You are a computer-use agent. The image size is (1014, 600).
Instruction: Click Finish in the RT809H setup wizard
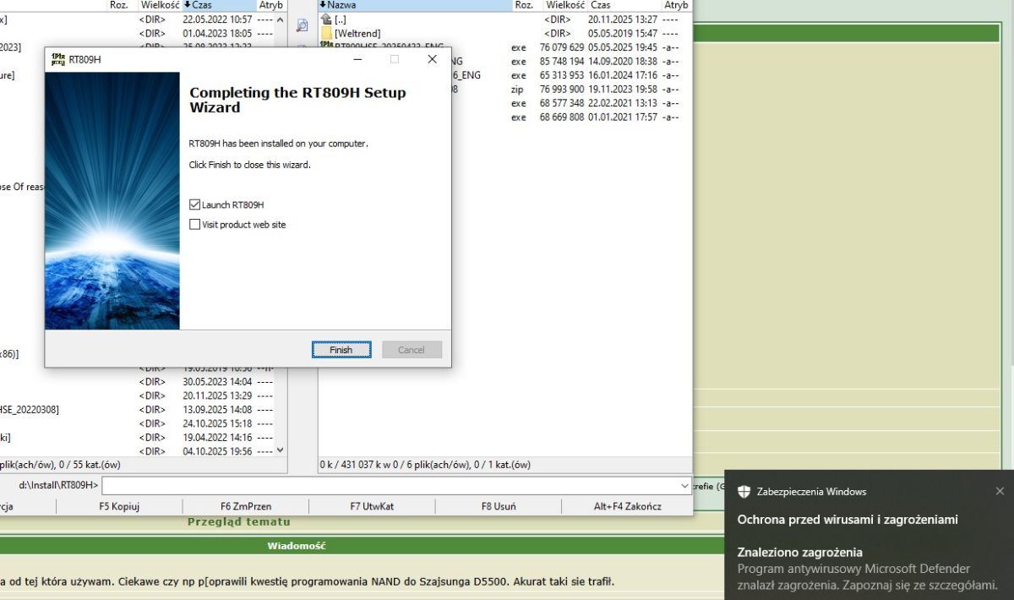341,350
